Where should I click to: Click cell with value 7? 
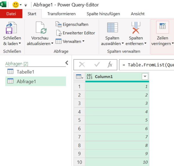pos(117,137)
